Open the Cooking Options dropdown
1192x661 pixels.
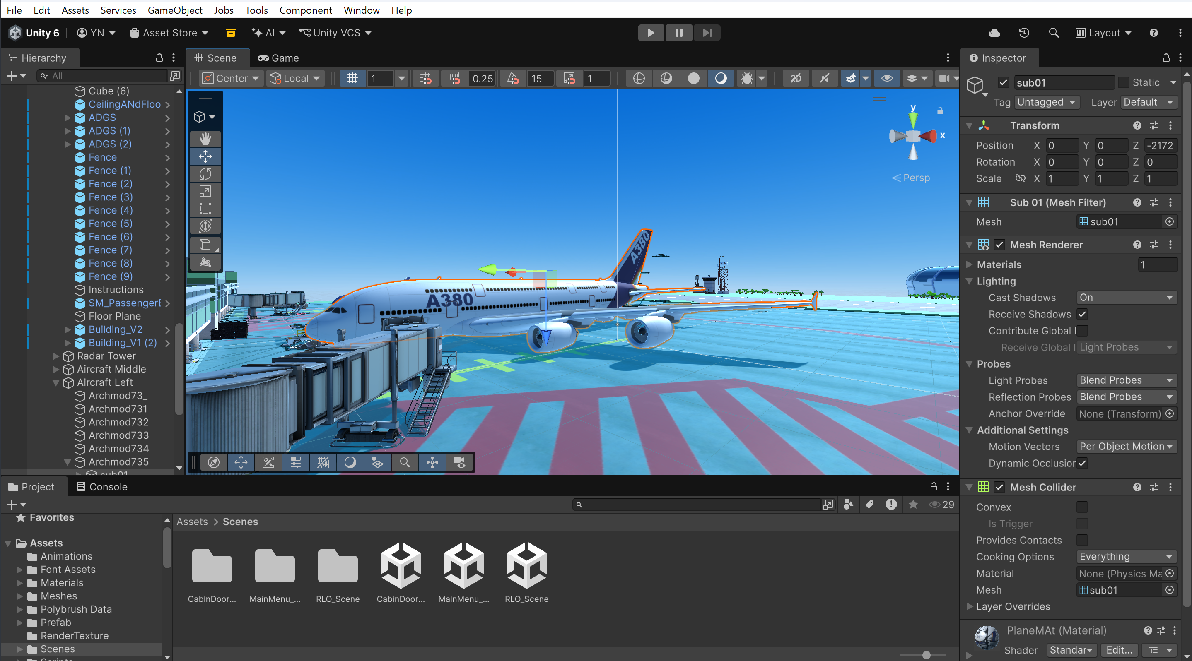[x=1126, y=556]
